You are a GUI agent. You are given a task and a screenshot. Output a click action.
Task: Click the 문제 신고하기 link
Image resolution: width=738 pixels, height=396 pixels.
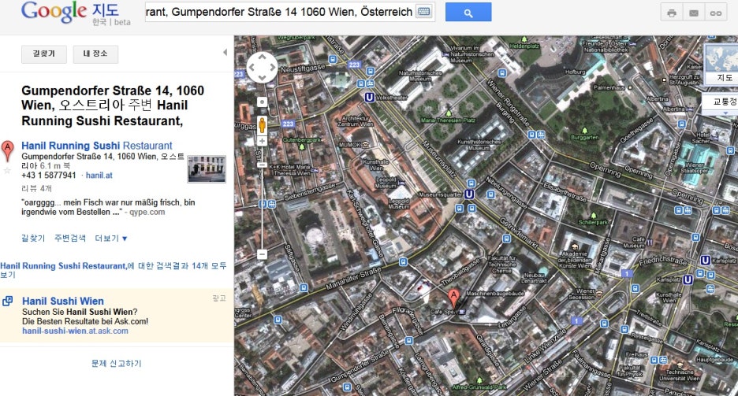(x=116, y=363)
